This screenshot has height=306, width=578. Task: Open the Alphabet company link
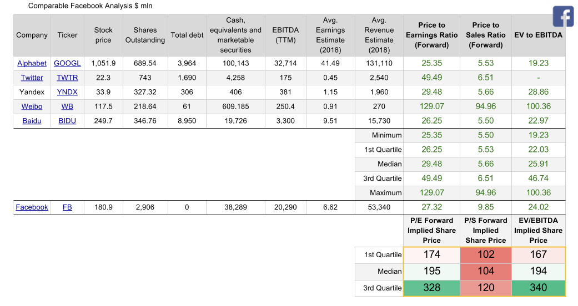[x=32, y=63]
